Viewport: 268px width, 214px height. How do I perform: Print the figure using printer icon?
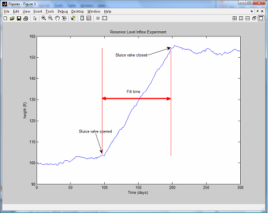coord(25,19)
